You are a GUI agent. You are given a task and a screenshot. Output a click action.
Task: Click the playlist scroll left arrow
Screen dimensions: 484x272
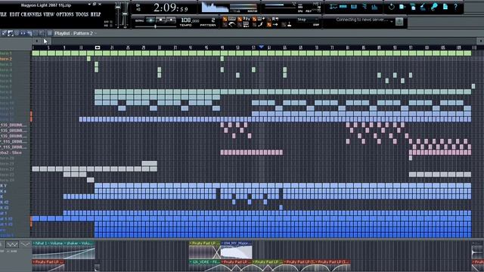[37, 41]
